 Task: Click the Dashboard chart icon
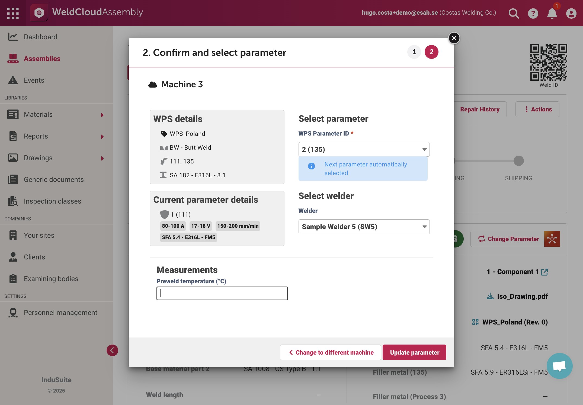pos(13,37)
